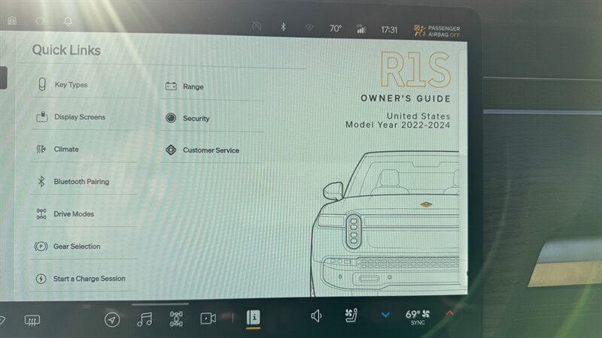Raise cabin temperature with red up arrow
This screenshot has height=338, width=602.
tap(450, 313)
